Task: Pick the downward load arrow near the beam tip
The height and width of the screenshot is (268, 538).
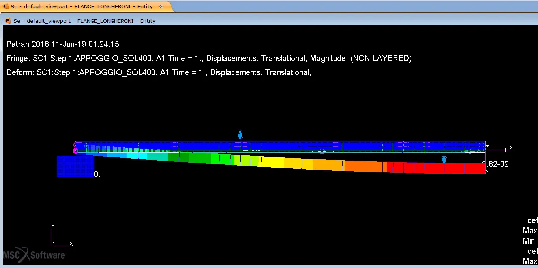Action: tap(444, 159)
